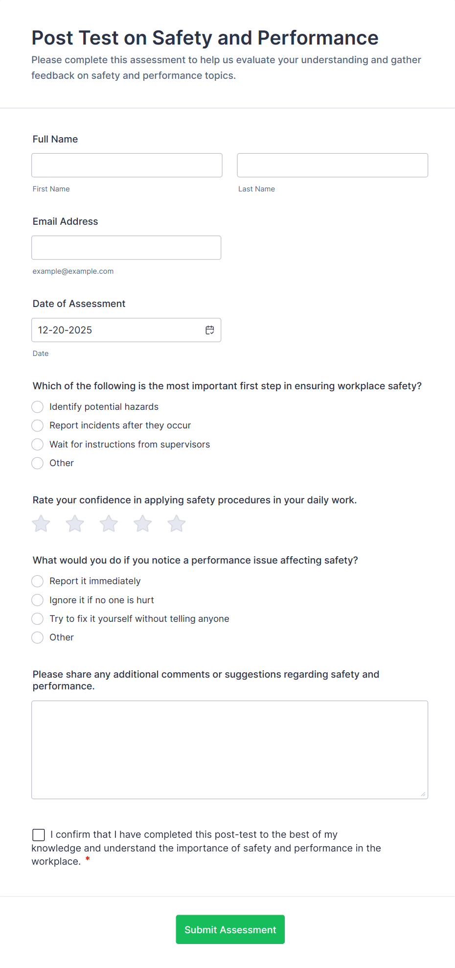Select 'Try to fix it yourself without telling anyone'
This screenshot has width=455, height=968.
pos(37,618)
